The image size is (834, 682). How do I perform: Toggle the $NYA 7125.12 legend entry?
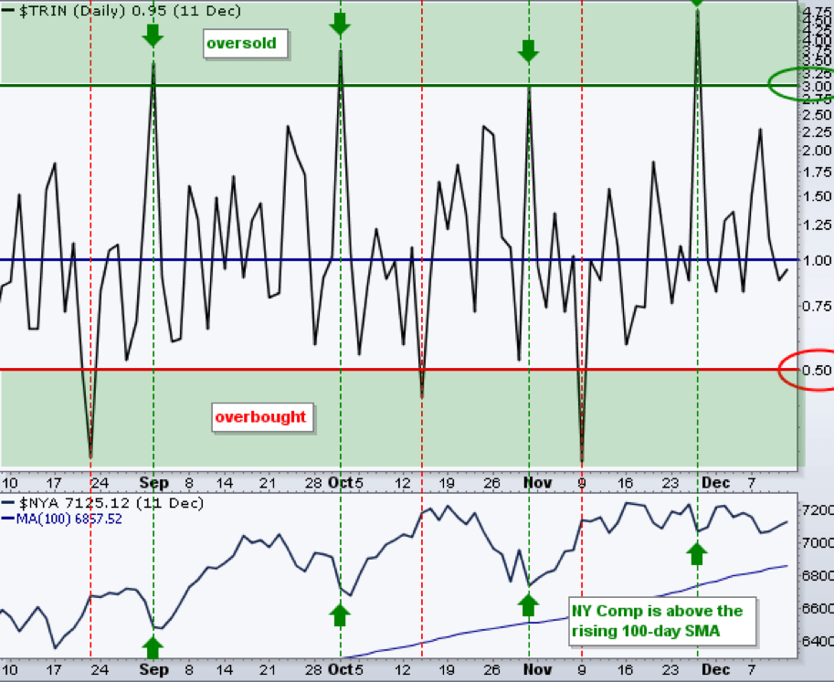pos(104,502)
